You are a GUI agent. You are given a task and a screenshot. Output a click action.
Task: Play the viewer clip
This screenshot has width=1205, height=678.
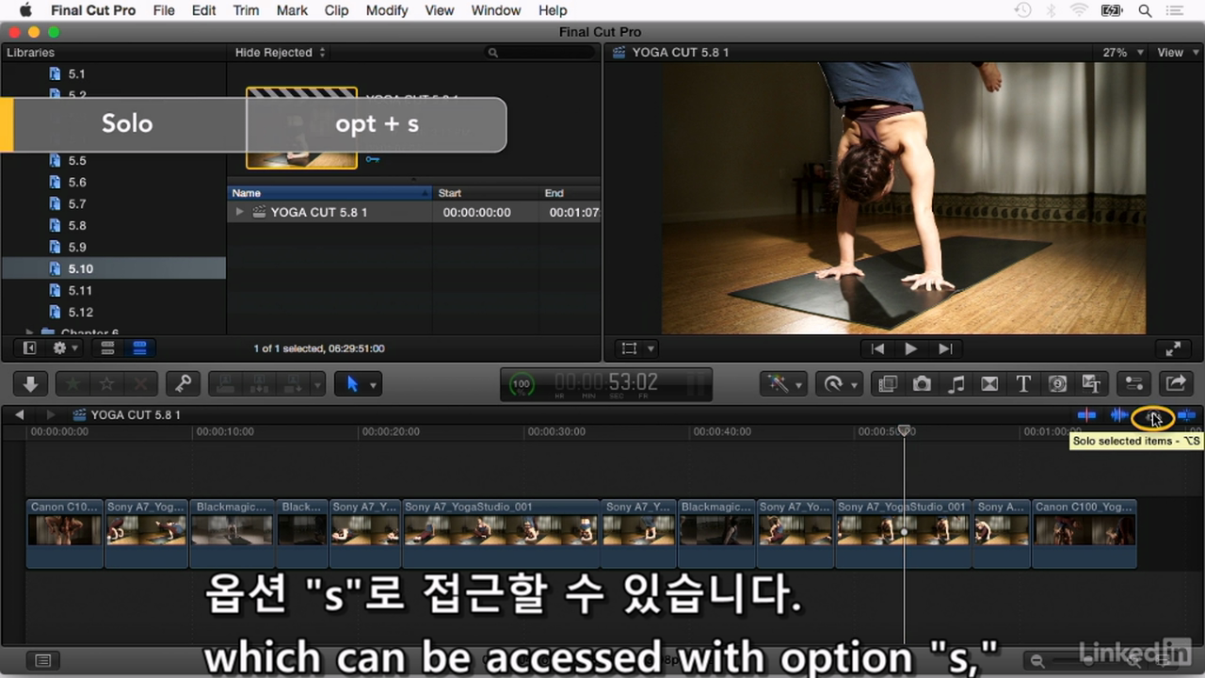pyautogui.click(x=910, y=348)
